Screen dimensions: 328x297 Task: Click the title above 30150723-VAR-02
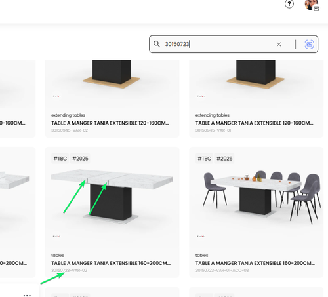coord(111,263)
